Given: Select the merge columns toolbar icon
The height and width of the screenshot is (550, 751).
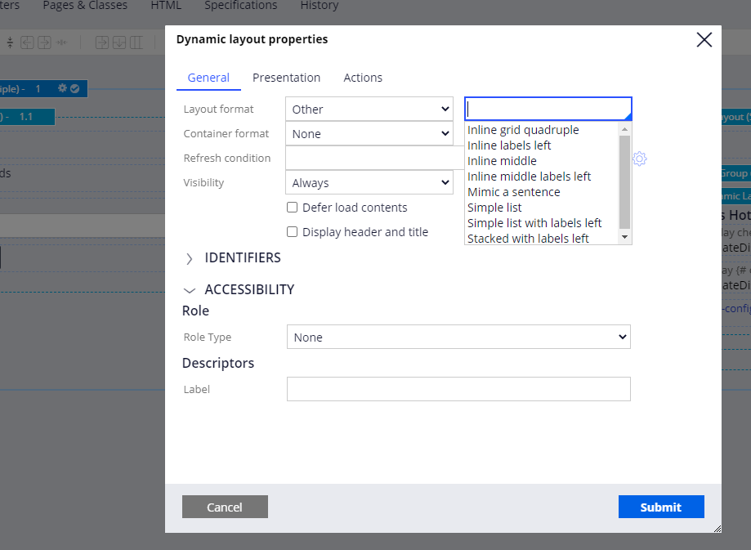Looking at the screenshot, I should click(60, 43).
